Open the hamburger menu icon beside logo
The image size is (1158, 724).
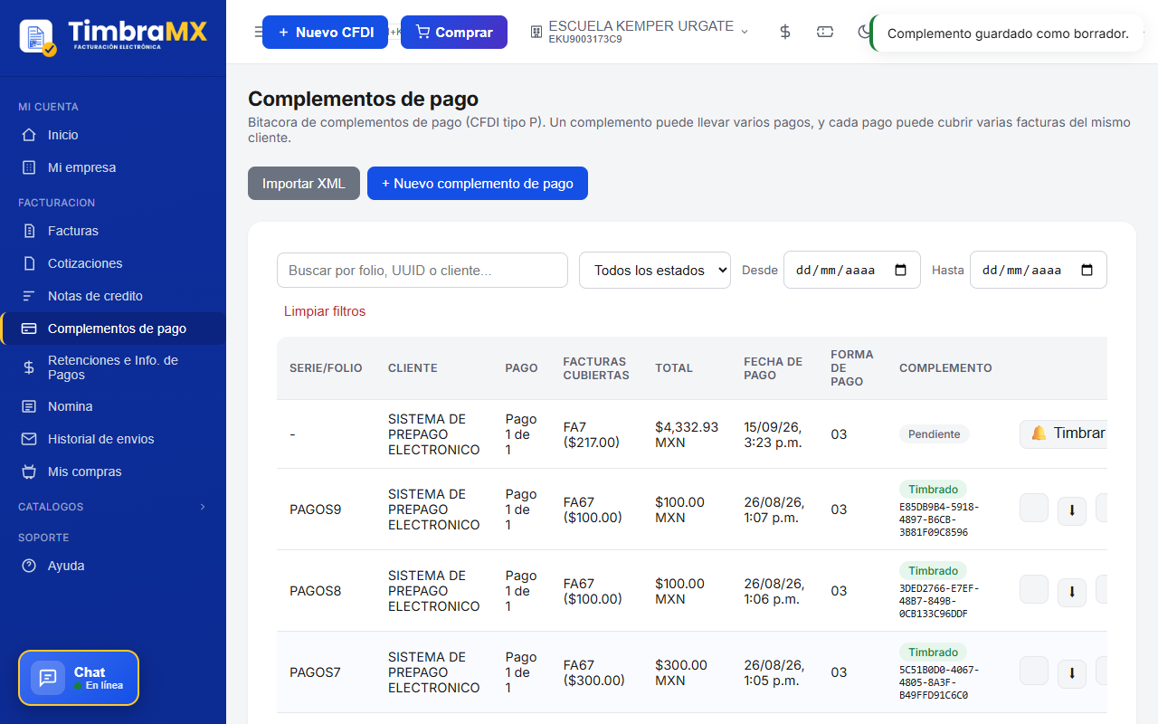pyautogui.click(x=259, y=32)
